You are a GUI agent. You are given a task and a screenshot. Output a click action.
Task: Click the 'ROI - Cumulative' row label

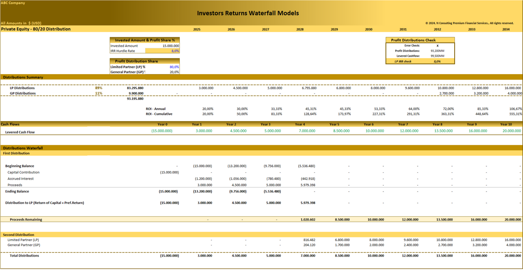(x=159, y=114)
